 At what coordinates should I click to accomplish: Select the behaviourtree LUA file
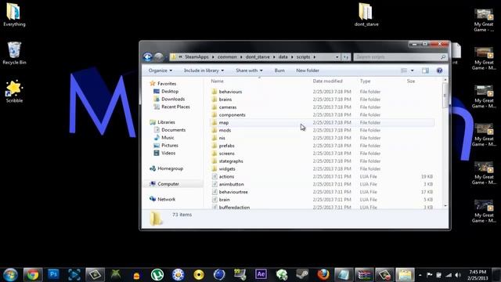click(x=233, y=192)
